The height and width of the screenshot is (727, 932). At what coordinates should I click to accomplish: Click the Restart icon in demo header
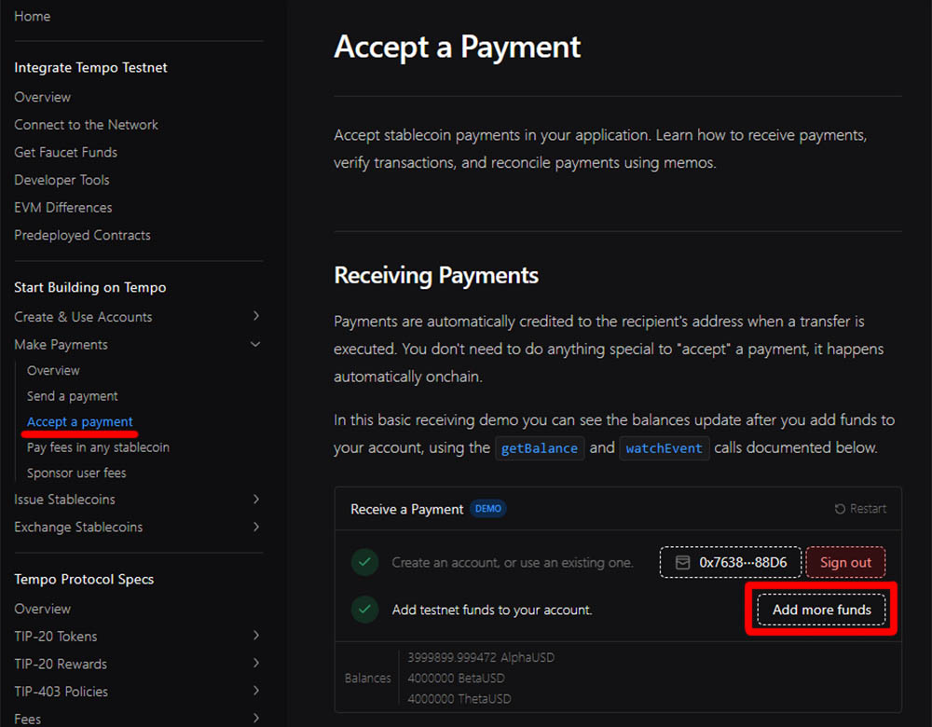point(840,509)
